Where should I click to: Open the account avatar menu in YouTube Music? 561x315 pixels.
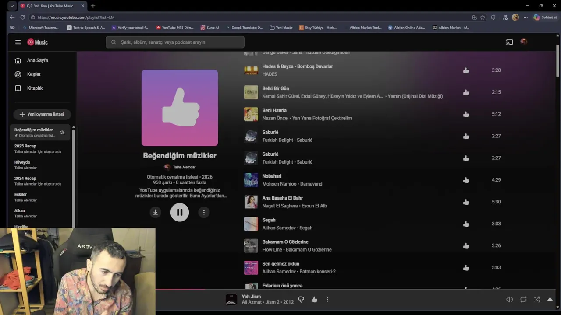[x=523, y=42]
